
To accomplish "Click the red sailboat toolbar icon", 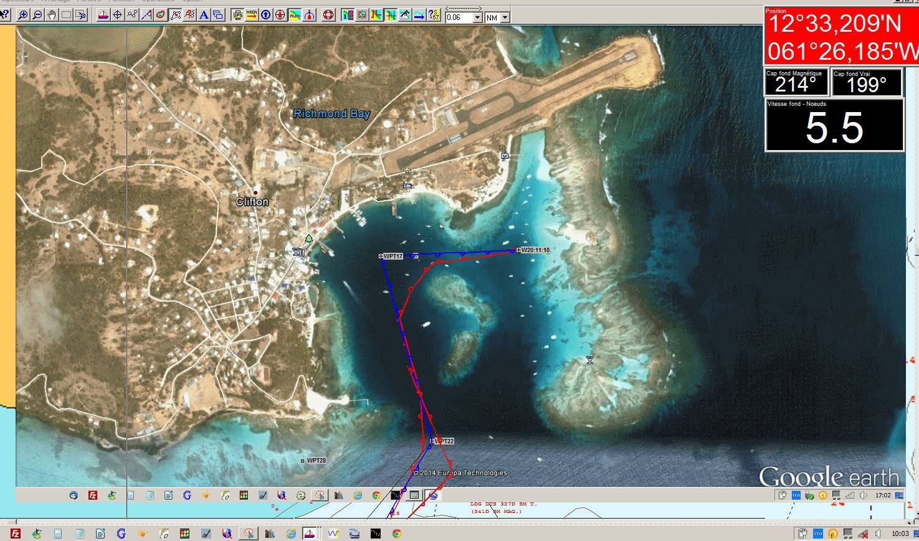I will pyautogui.click(x=103, y=16).
